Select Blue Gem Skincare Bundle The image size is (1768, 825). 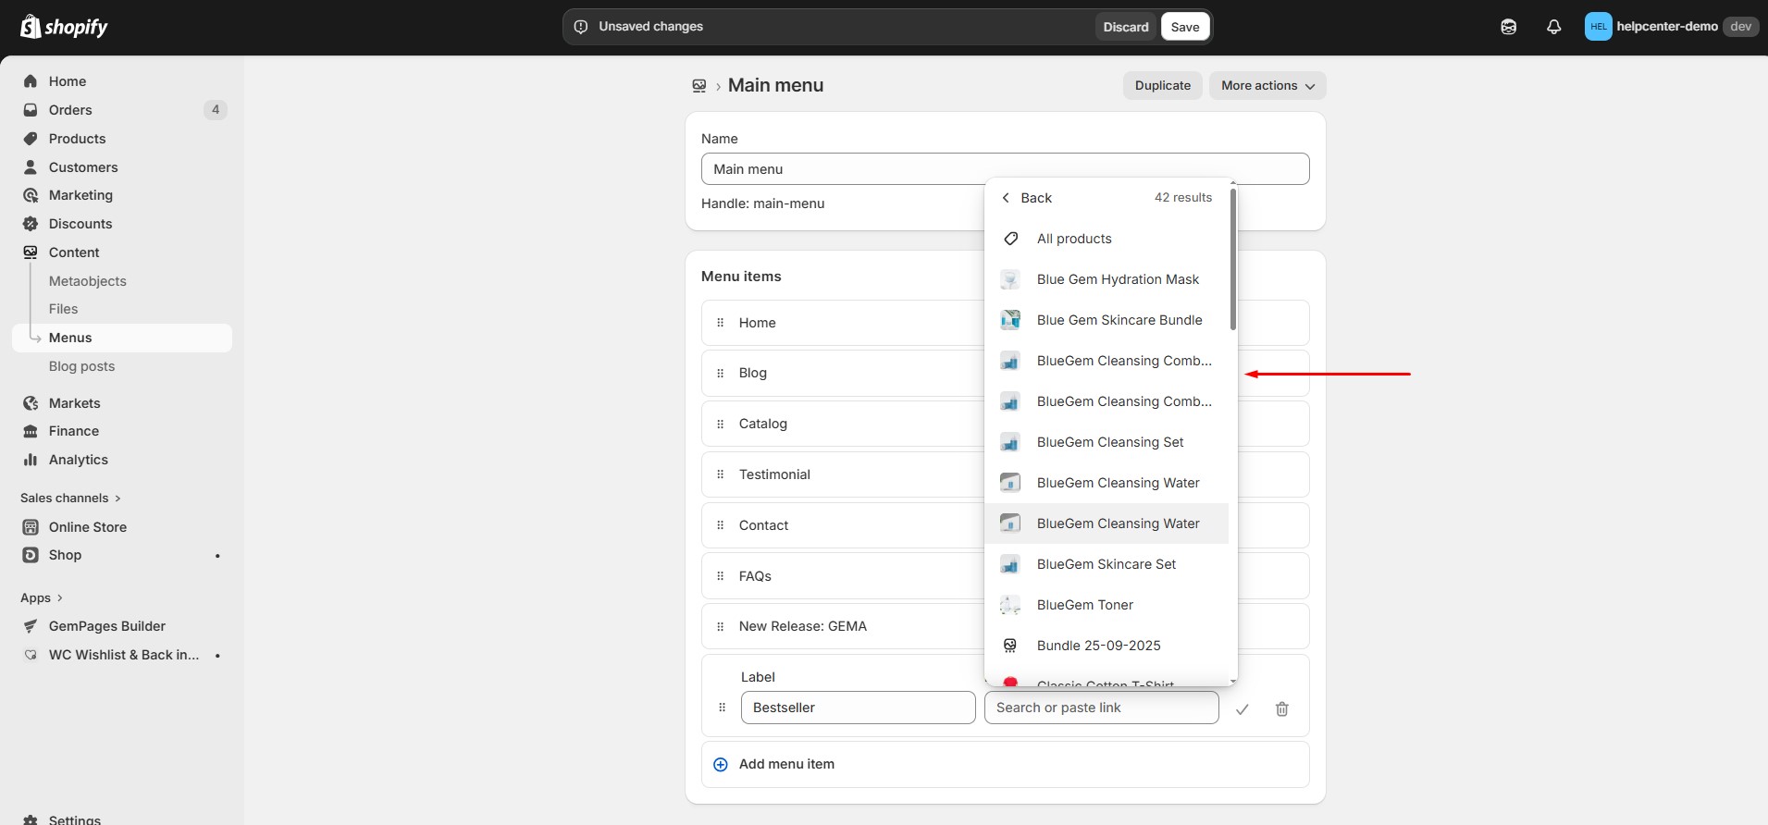[x=1107, y=320]
